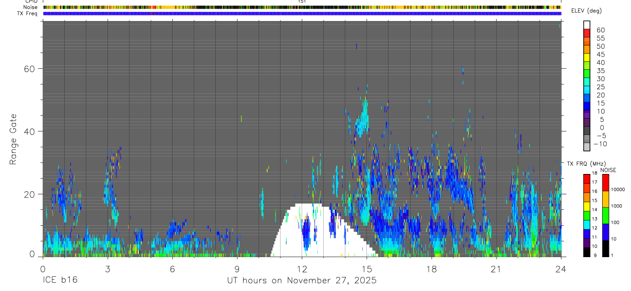Click the blue 10–100 NOISE swatch
The height and width of the screenshot is (291, 631).
click(x=606, y=232)
